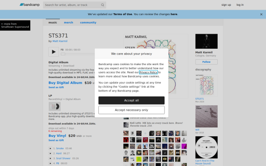Play track 1 Smoke

[x=50, y=148]
